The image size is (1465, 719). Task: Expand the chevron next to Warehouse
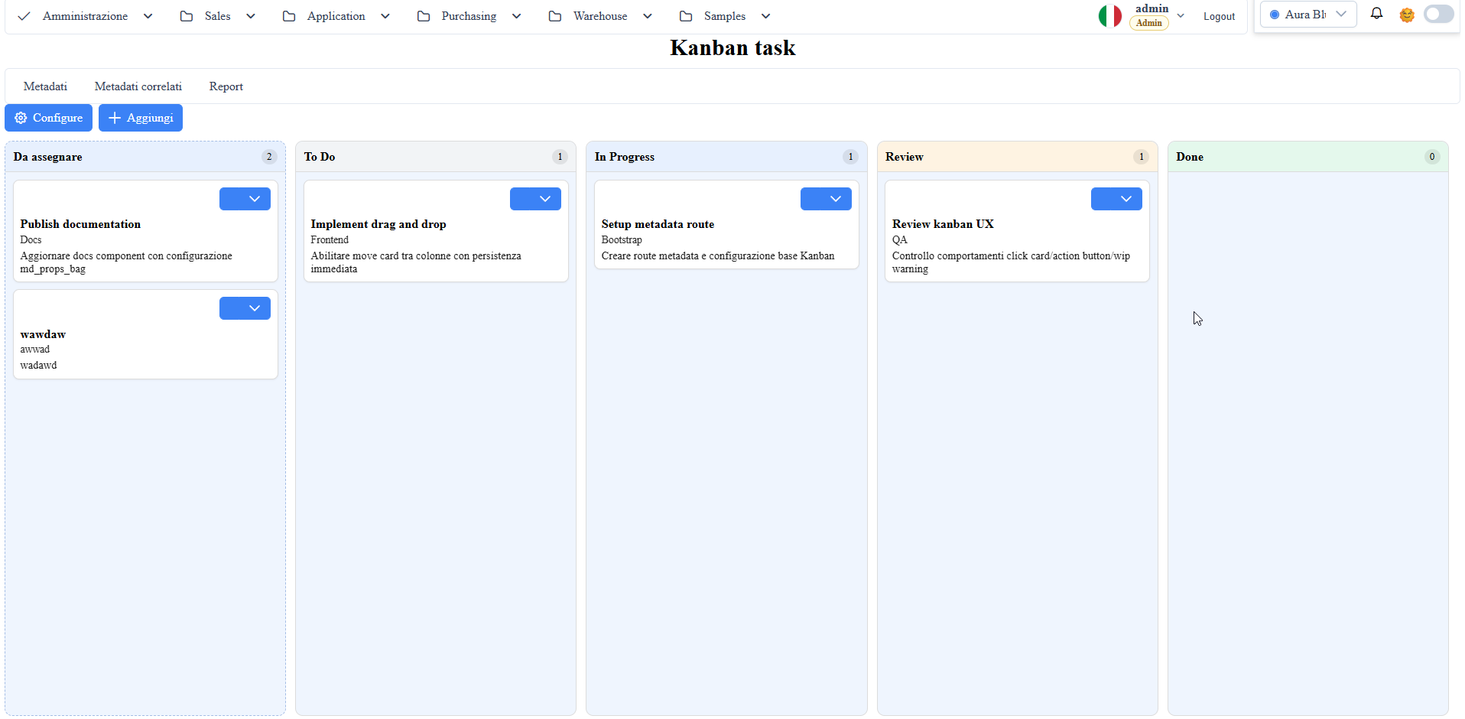[x=648, y=16]
